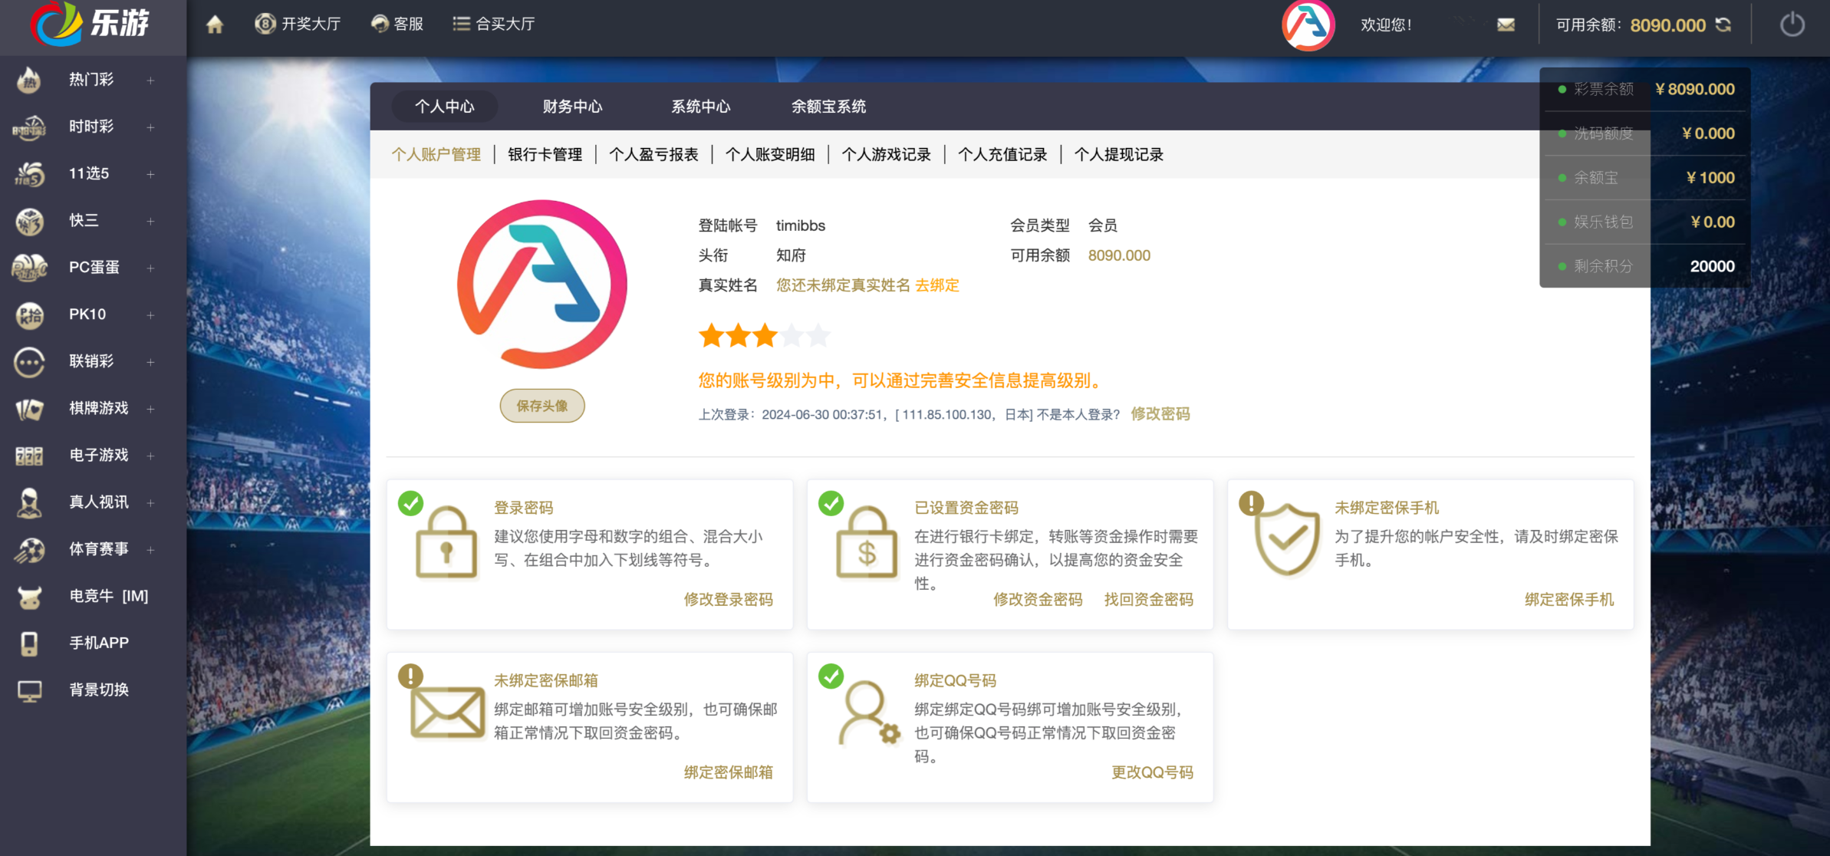Expand the 真人视讯 plus toggle
The image size is (1830, 856).
150,502
